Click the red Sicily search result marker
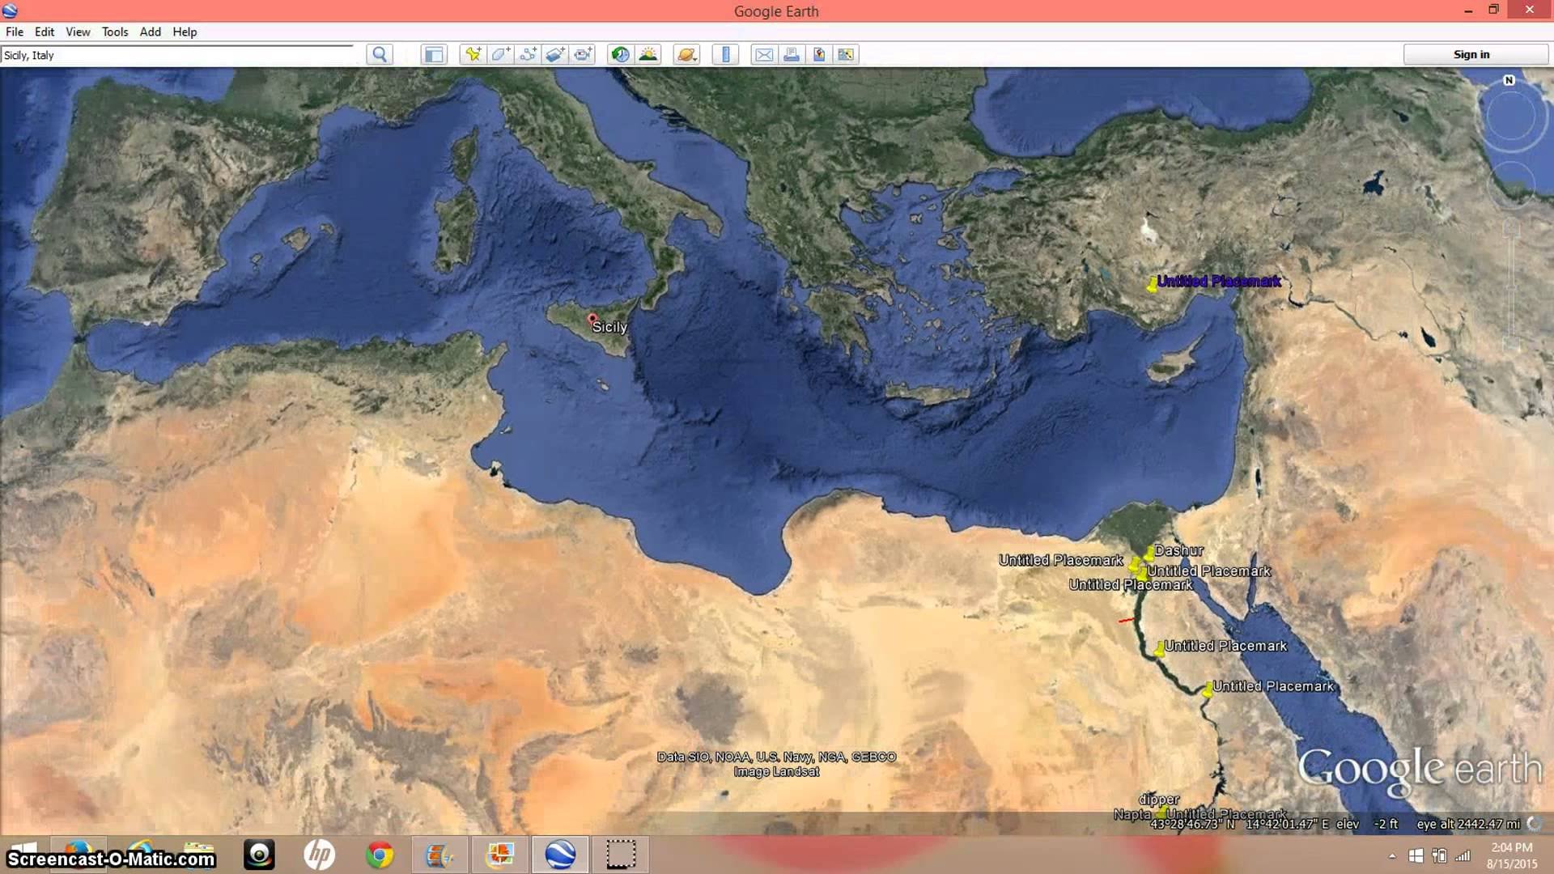This screenshot has width=1554, height=874. tap(592, 319)
